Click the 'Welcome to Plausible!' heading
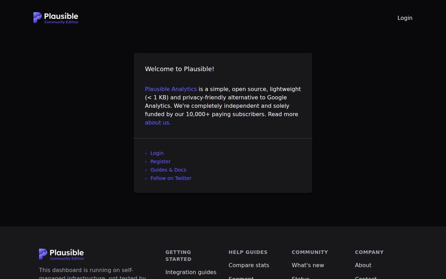 click(x=179, y=69)
